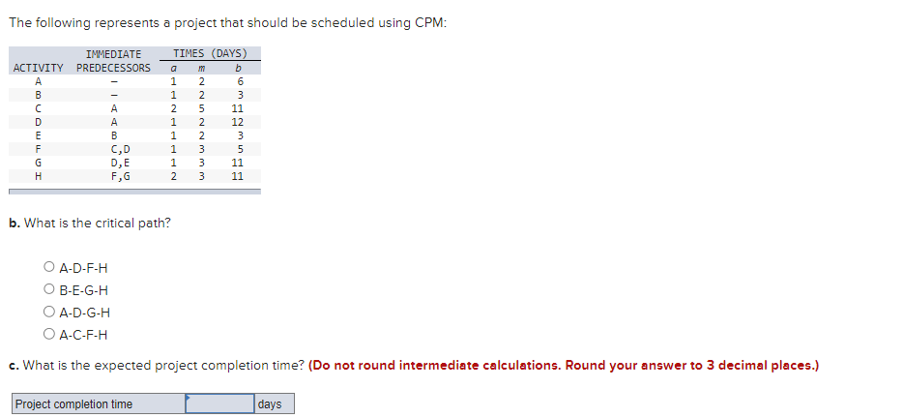
Task: Click the b value 6 for activity A
Action: click(240, 81)
